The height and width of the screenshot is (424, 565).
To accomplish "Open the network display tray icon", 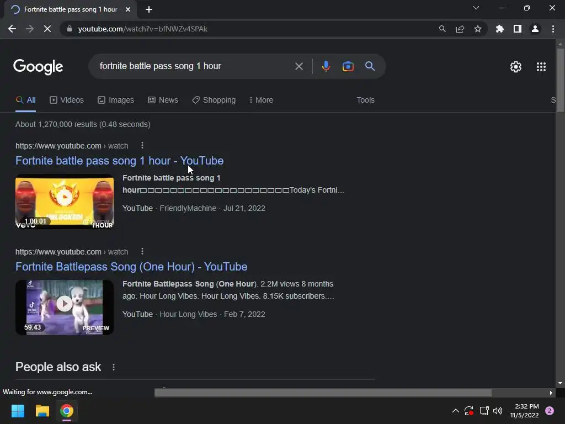I will (x=484, y=411).
